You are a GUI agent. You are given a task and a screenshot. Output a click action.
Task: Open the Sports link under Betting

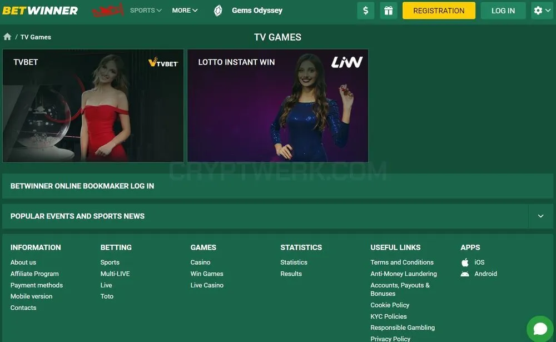110,262
